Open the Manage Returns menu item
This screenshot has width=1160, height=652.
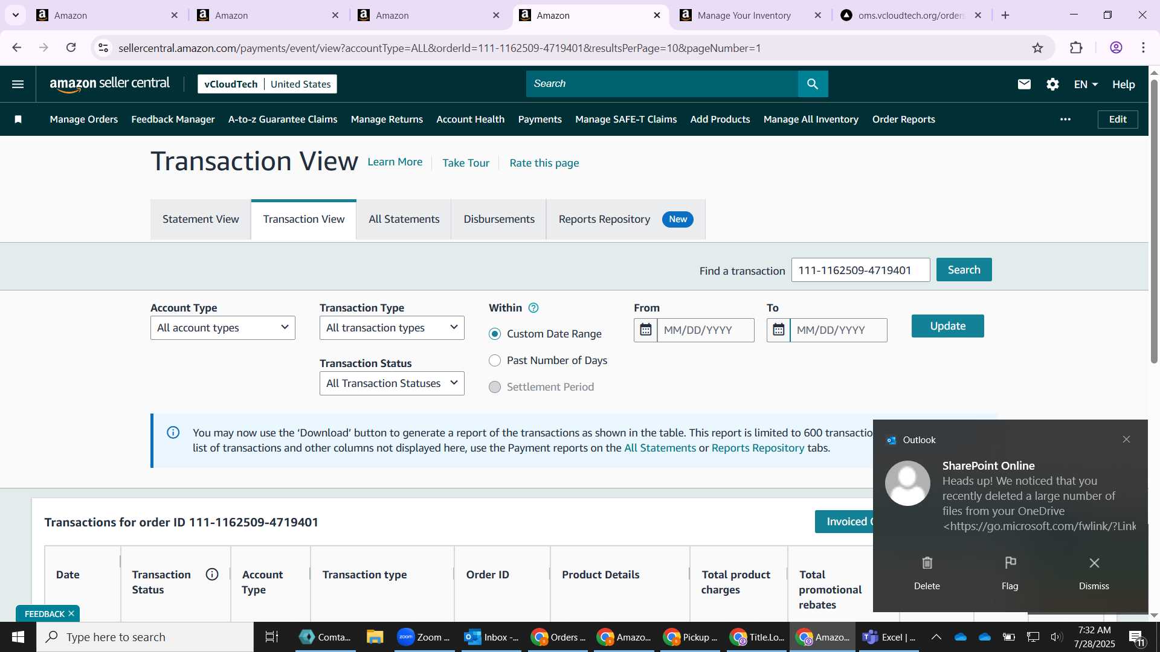click(387, 120)
